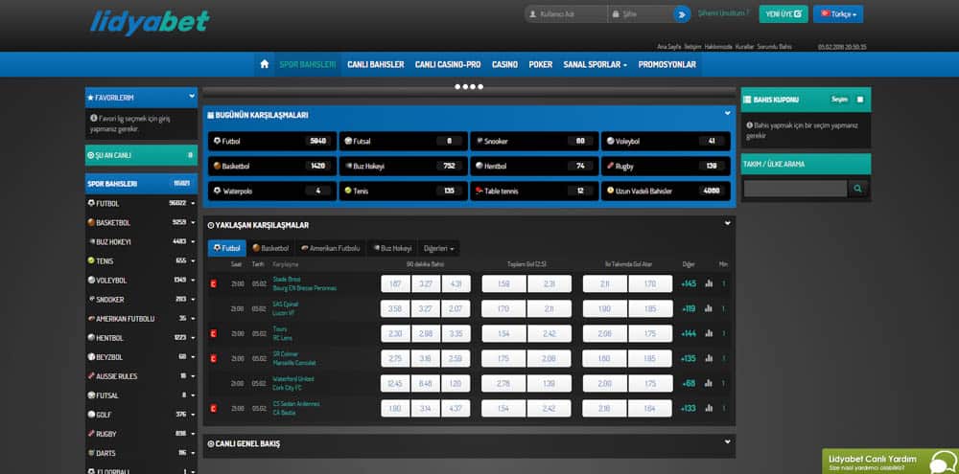Open statistics chart icon for Waterford United match
Viewport: 959px width, 474px height.
pos(709,383)
